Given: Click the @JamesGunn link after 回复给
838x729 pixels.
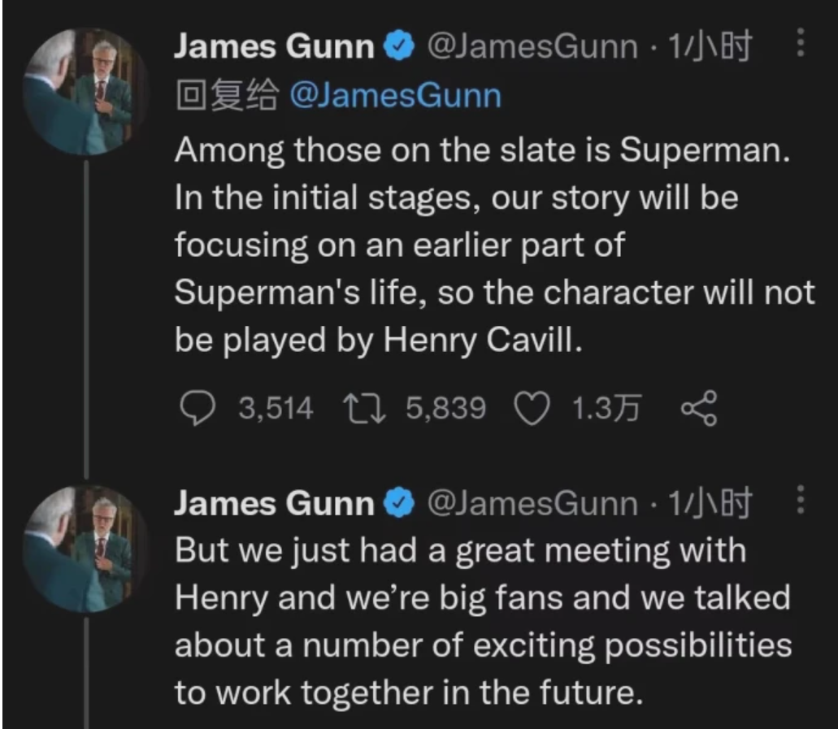Looking at the screenshot, I should (396, 97).
